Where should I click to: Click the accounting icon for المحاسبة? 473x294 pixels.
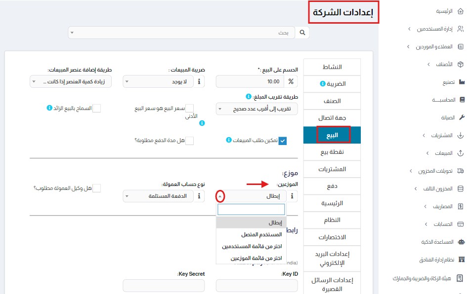point(462,100)
